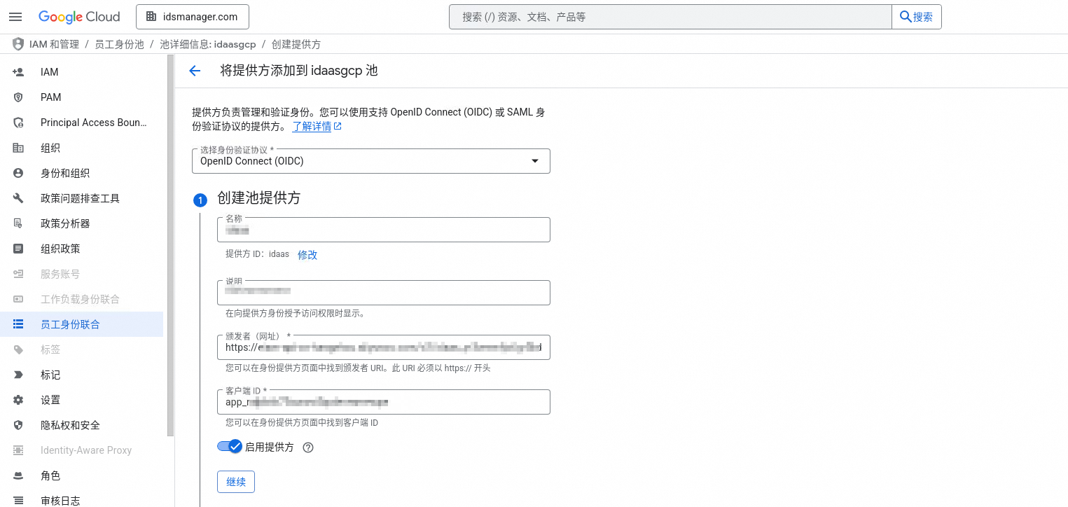Go to 员工身份池 breadcrumb
Screen dimensions: 1068x507
click(x=119, y=44)
